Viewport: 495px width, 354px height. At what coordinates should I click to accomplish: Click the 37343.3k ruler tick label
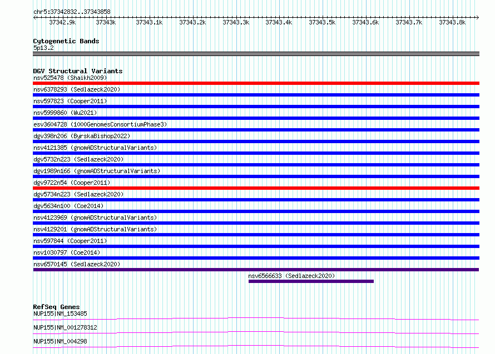click(x=236, y=22)
